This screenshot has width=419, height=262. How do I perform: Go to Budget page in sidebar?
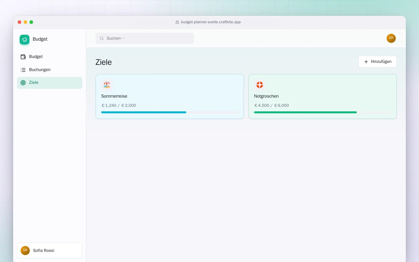[x=49, y=57]
